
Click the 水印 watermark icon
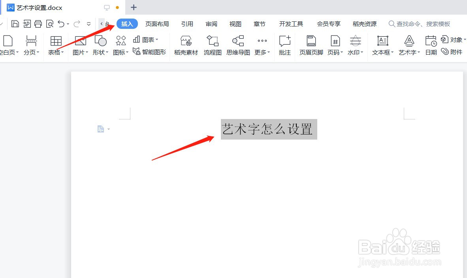(x=355, y=41)
